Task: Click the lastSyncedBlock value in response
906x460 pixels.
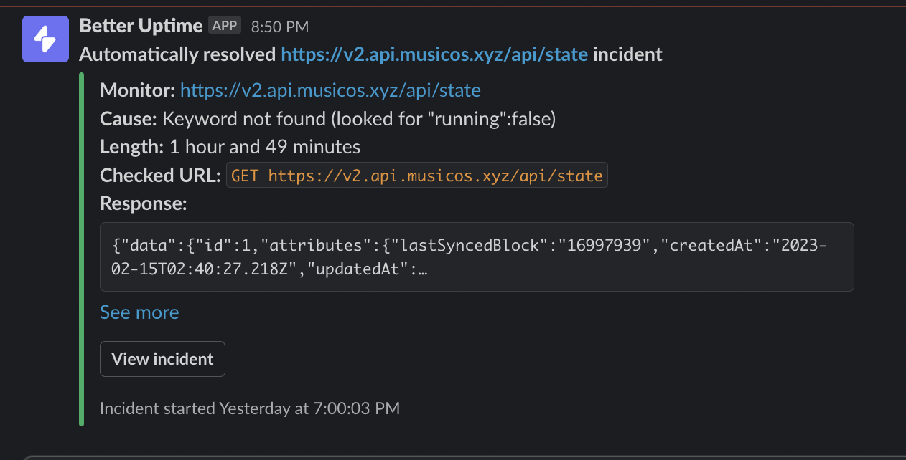Action: coord(604,245)
